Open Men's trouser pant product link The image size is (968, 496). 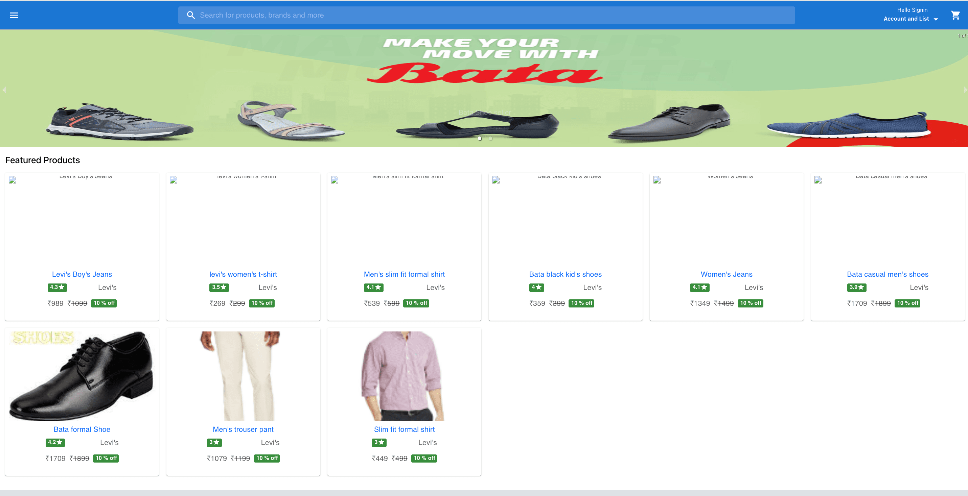point(243,429)
